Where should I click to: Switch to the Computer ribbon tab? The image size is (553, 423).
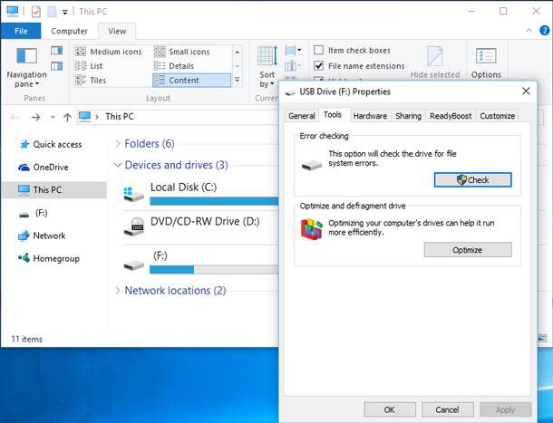(x=69, y=31)
